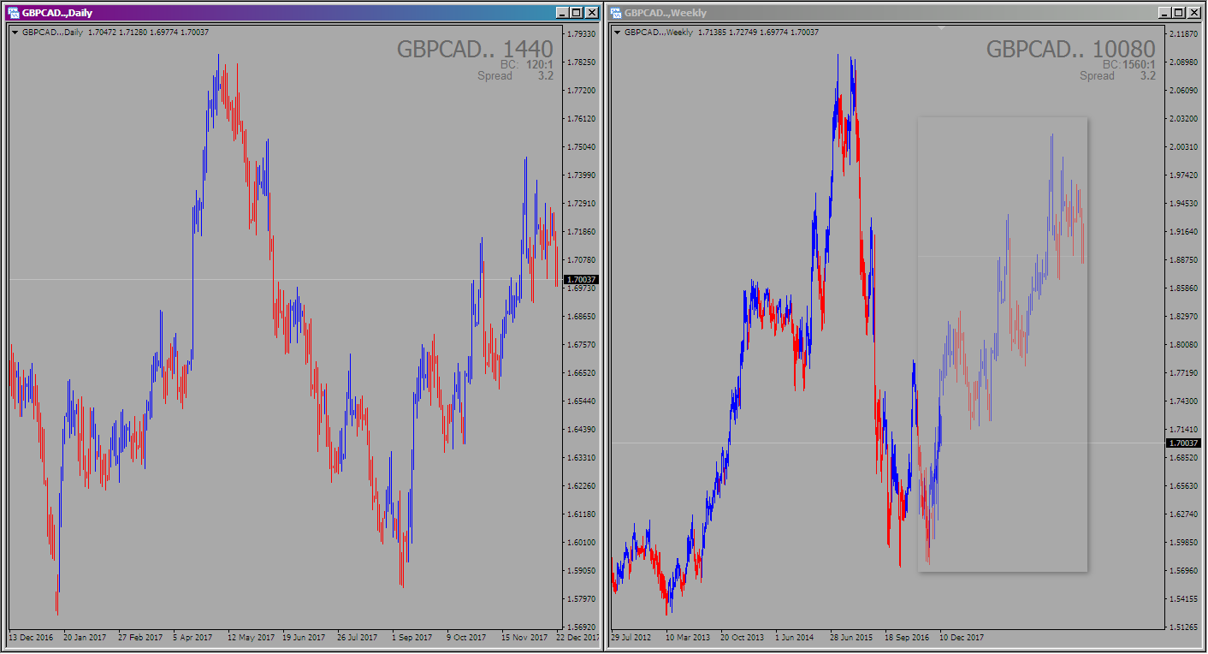
Task: Click the '28 Jun 2015' date on Weekly time axis
Action: pos(851,638)
